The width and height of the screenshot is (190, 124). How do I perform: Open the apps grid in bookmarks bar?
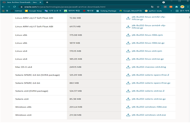click(x=3, y=11)
